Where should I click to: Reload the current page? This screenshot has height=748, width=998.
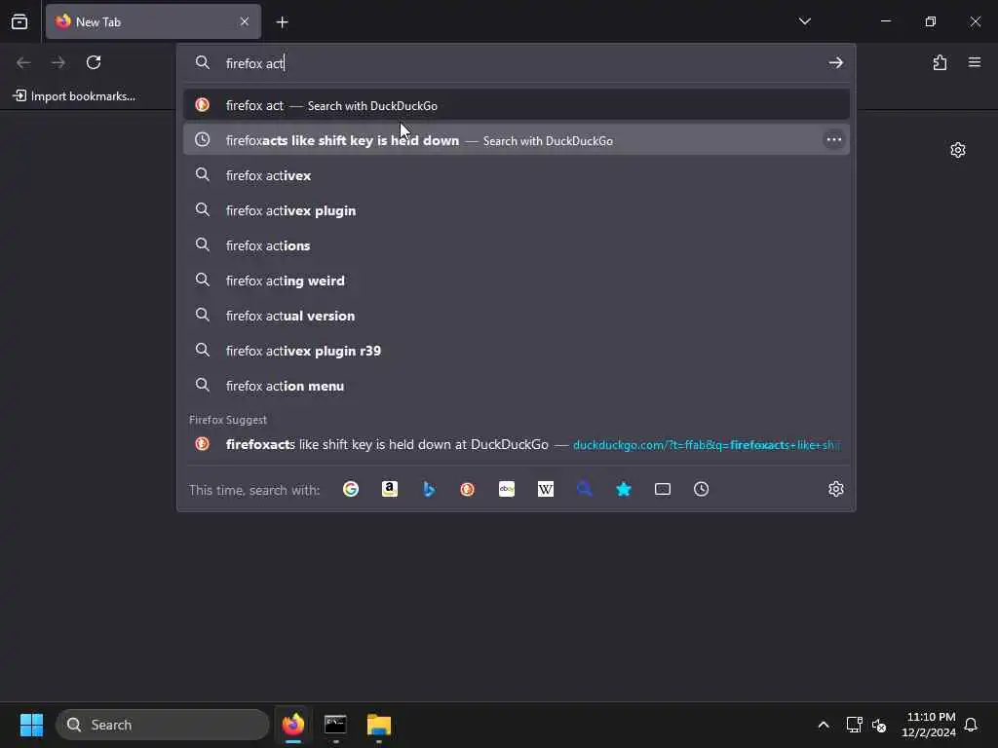tap(94, 62)
